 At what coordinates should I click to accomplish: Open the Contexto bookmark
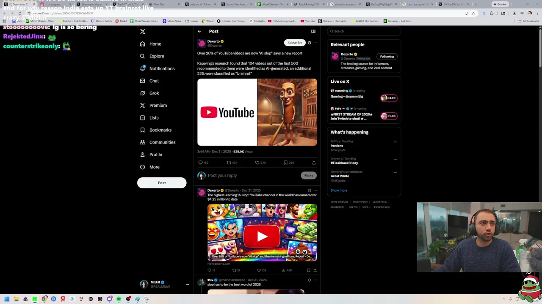257,21
